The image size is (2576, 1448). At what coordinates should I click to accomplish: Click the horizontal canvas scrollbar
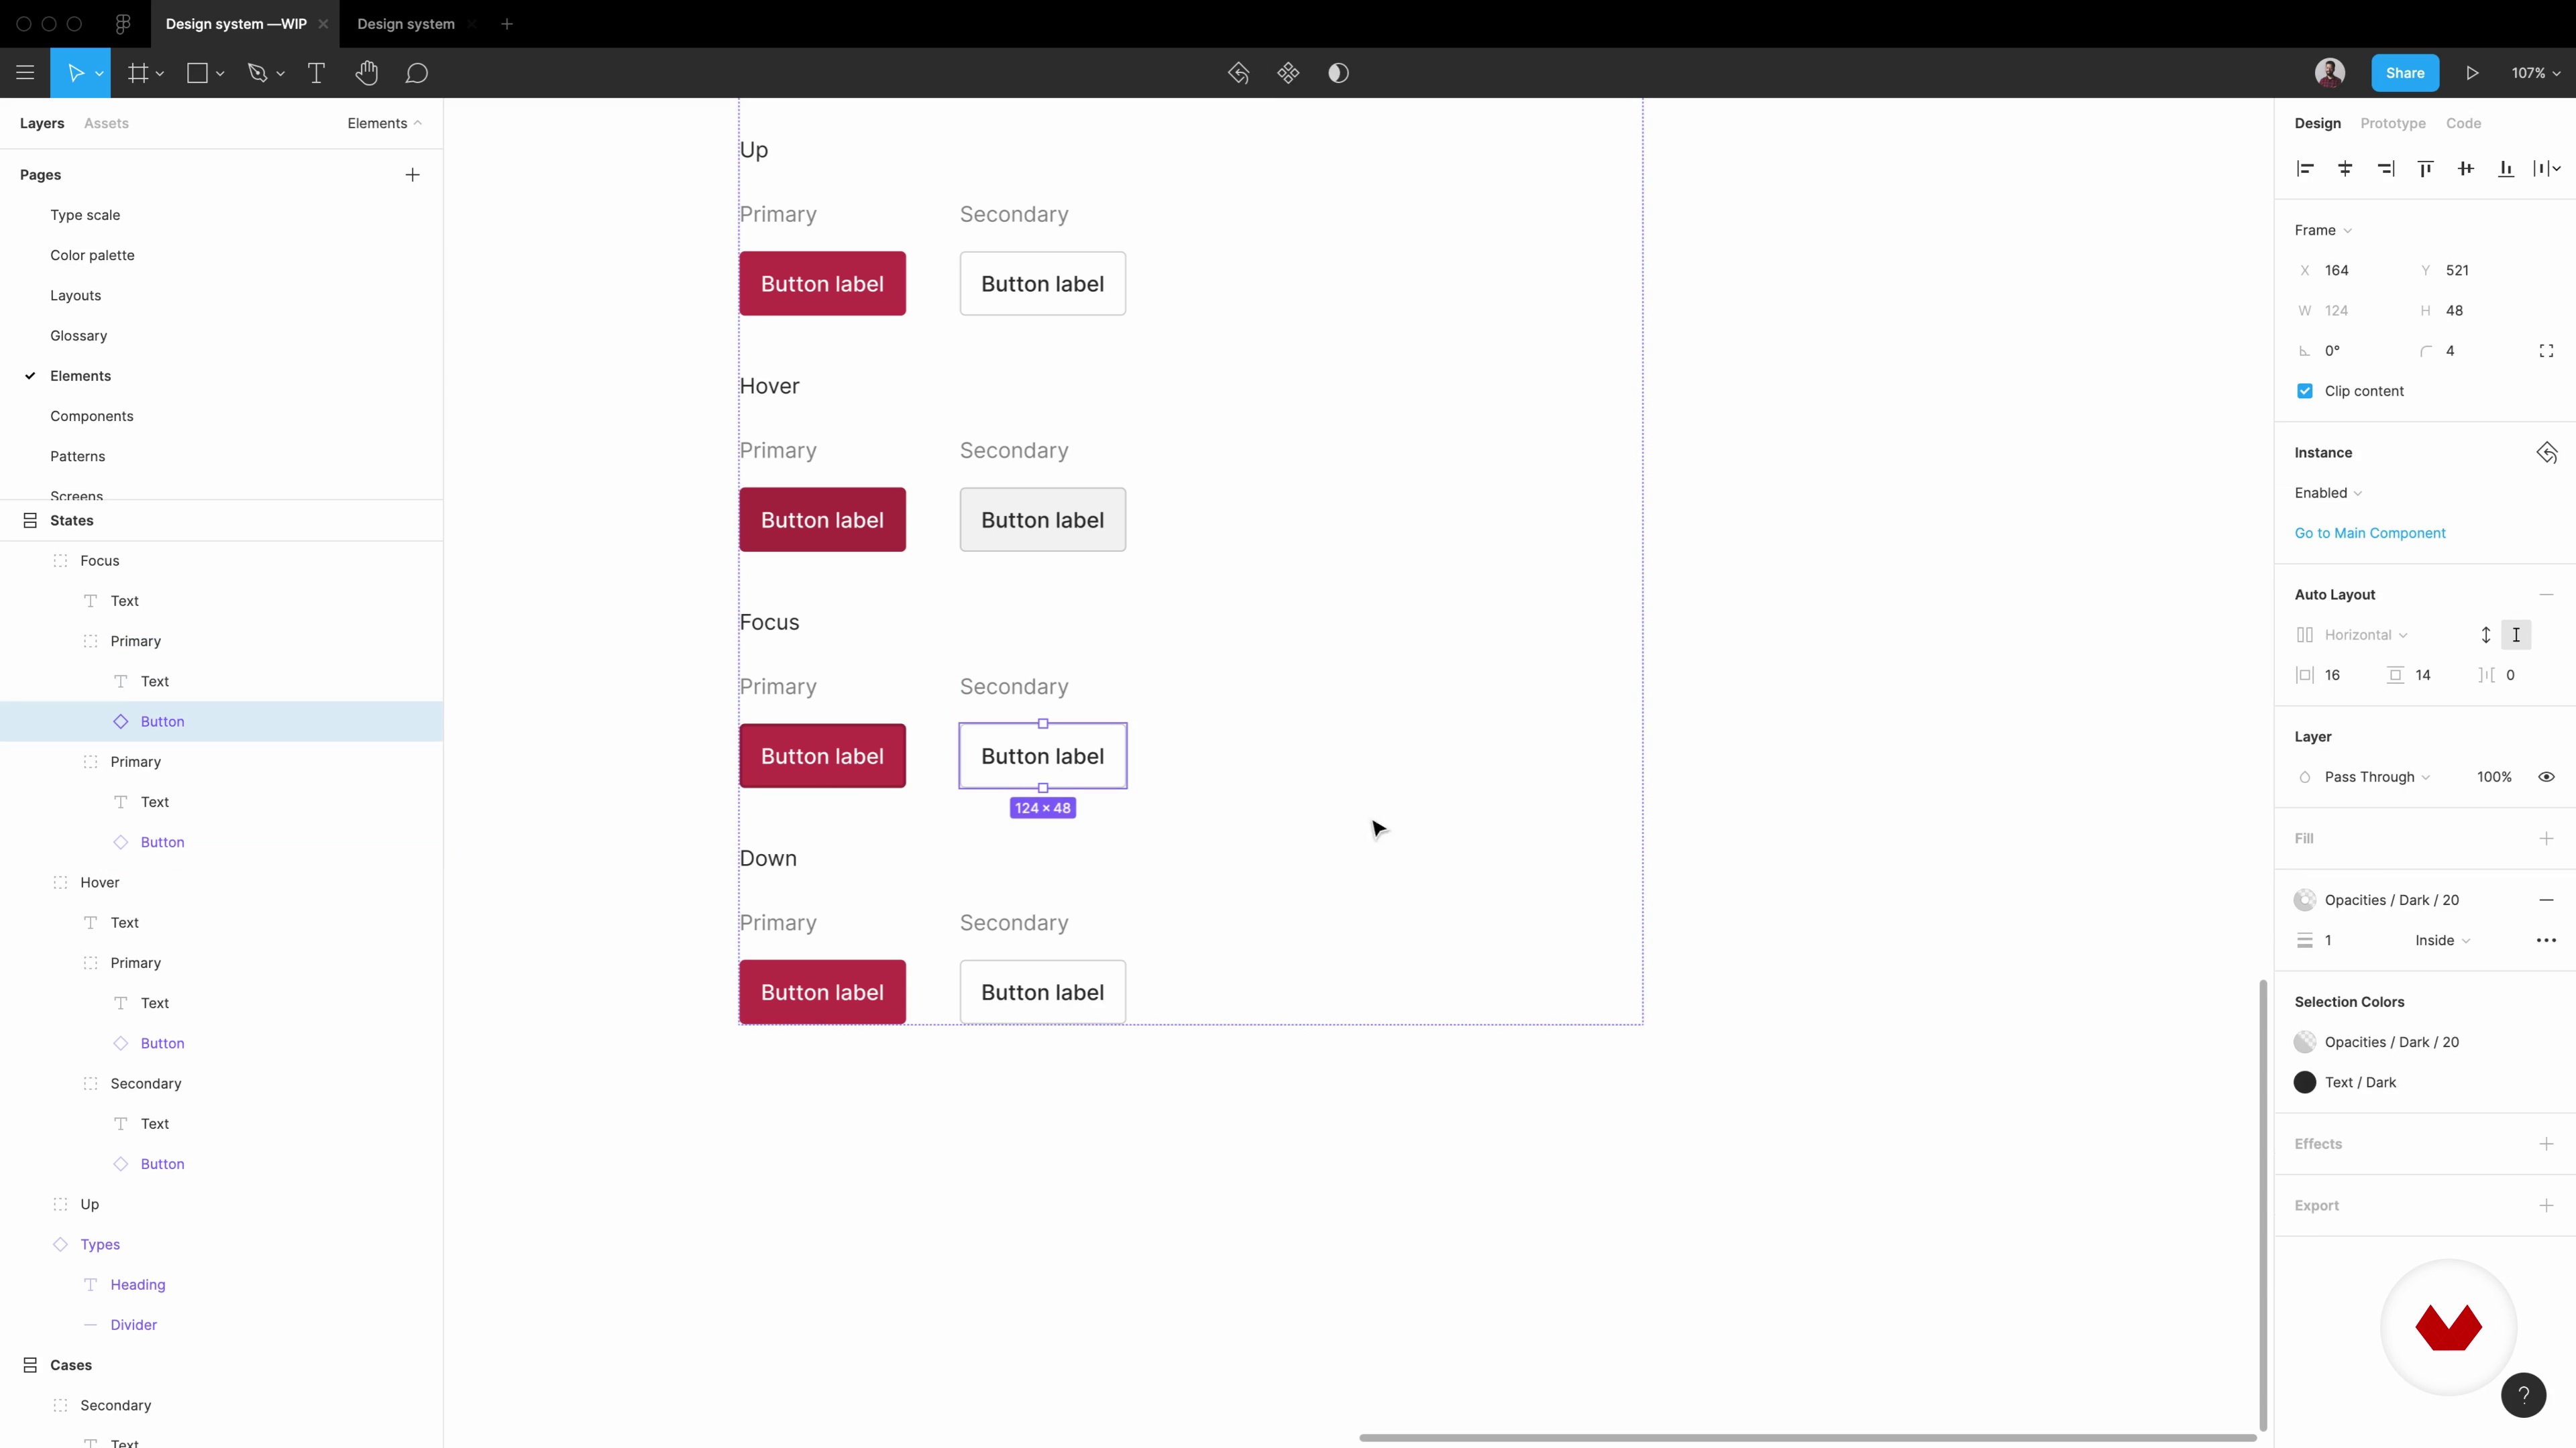point(1808,1438)
